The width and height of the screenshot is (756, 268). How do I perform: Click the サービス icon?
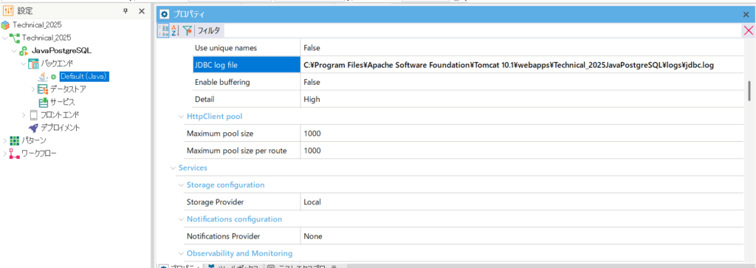tap(43, 102)
